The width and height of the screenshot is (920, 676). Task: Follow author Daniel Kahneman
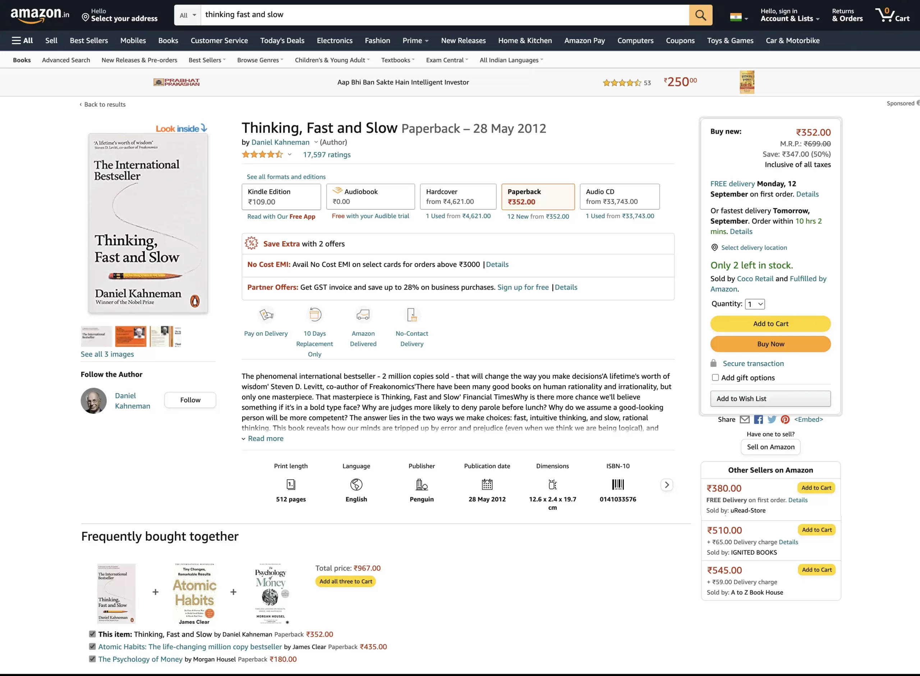(x=190, y=400)
